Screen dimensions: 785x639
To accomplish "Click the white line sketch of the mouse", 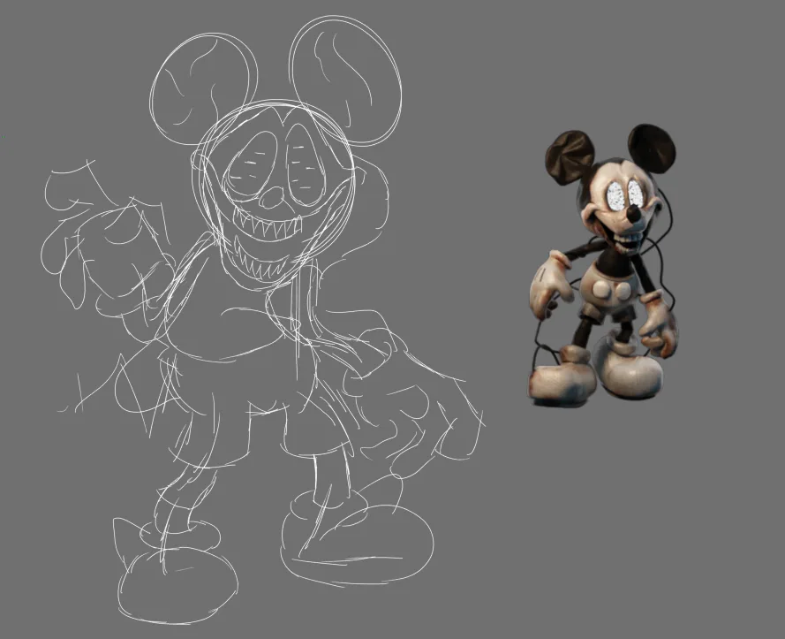I will tap(263, 321).
